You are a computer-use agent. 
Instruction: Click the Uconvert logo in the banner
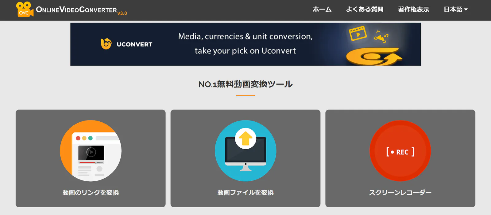(126, 44)
